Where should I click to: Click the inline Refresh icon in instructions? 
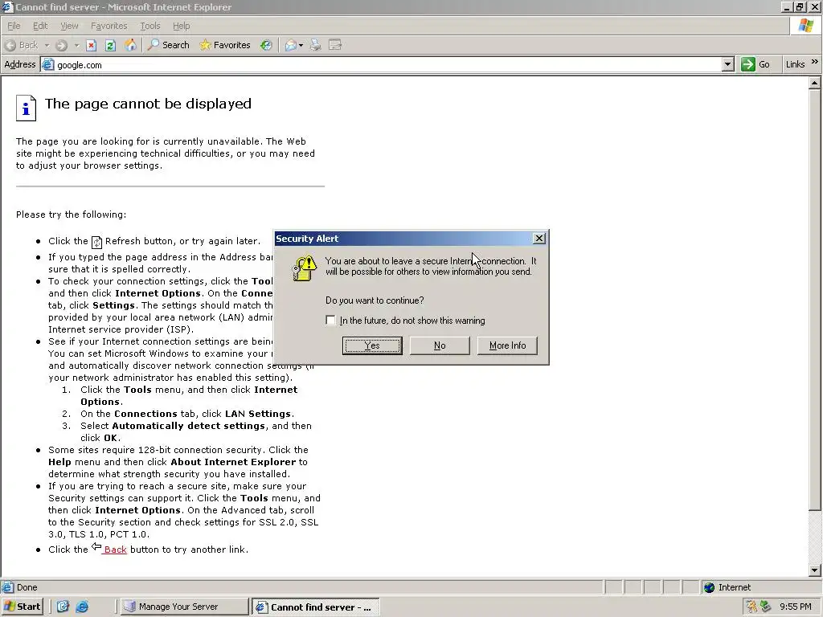tap(96, 242)
